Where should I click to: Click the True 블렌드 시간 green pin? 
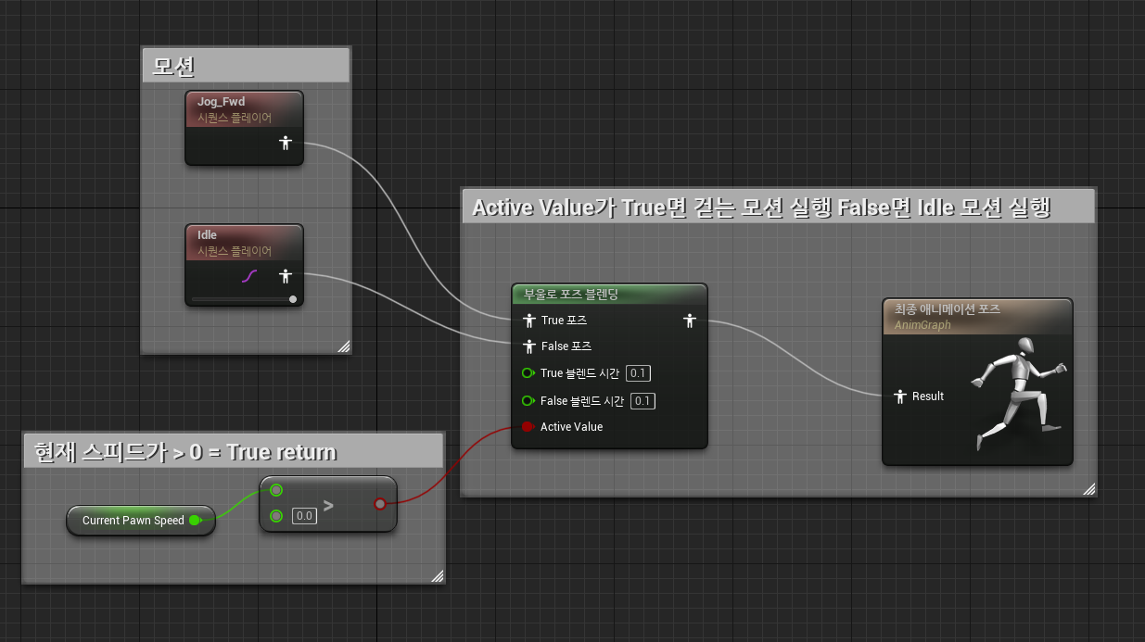click(x=528, y=373)
